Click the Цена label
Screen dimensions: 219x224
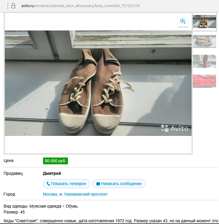tap(8, 161)
